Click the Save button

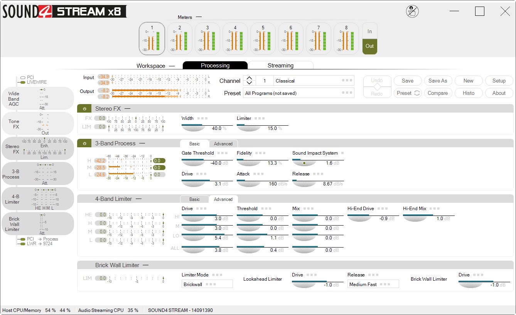click(408, 81)
